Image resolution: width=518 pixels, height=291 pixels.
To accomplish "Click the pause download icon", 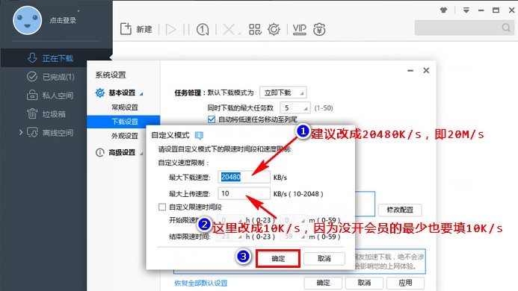I will click(x=186, y=29).
